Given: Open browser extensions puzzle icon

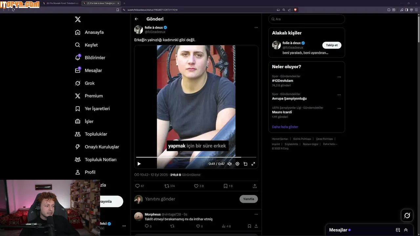Looking at the screenshot, I should pyautogui.click(x=389, y=10).
